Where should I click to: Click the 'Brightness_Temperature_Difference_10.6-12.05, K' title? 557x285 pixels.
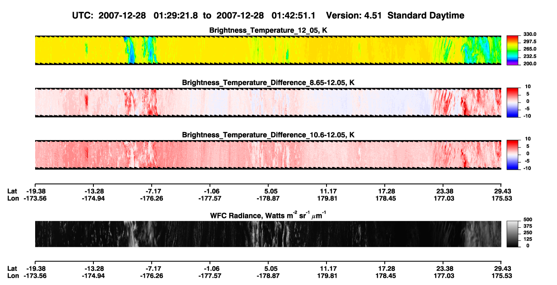tap(268, 135)
